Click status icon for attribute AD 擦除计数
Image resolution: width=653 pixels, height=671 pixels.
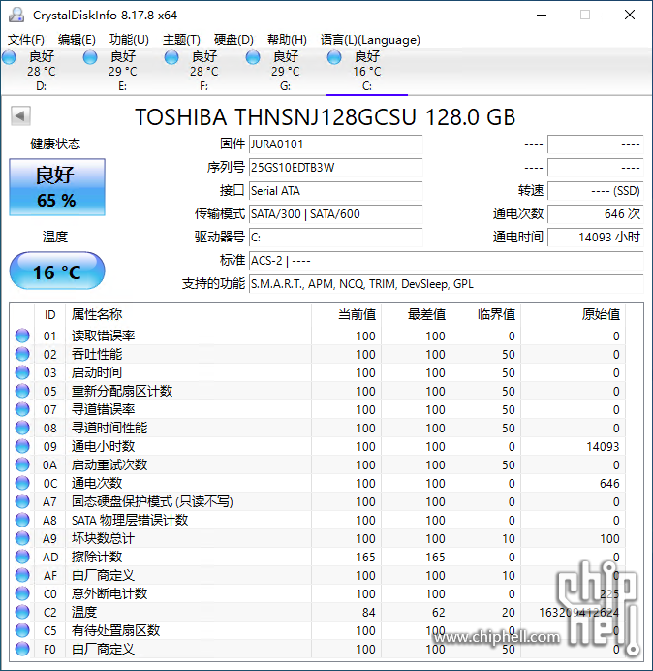[x=22, y=557]
